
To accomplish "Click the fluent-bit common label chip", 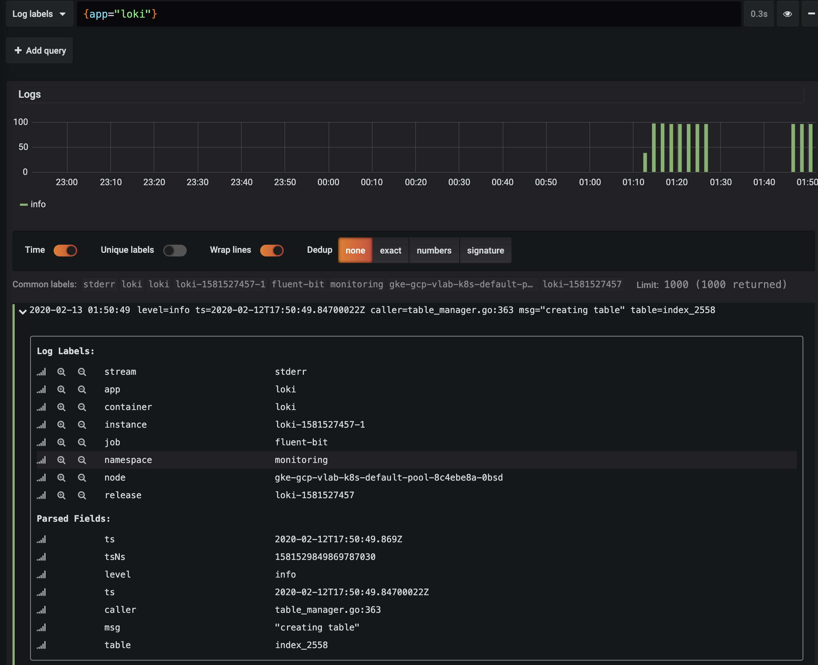I will [298, 284].
